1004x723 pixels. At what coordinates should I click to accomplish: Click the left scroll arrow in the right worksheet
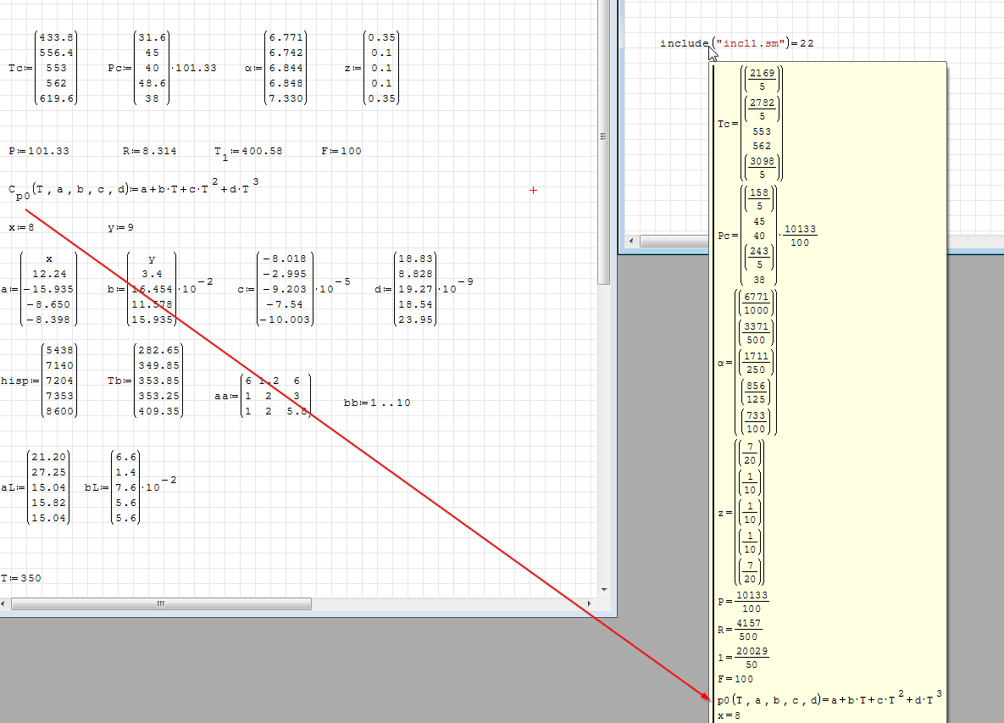tap(631, 242)
